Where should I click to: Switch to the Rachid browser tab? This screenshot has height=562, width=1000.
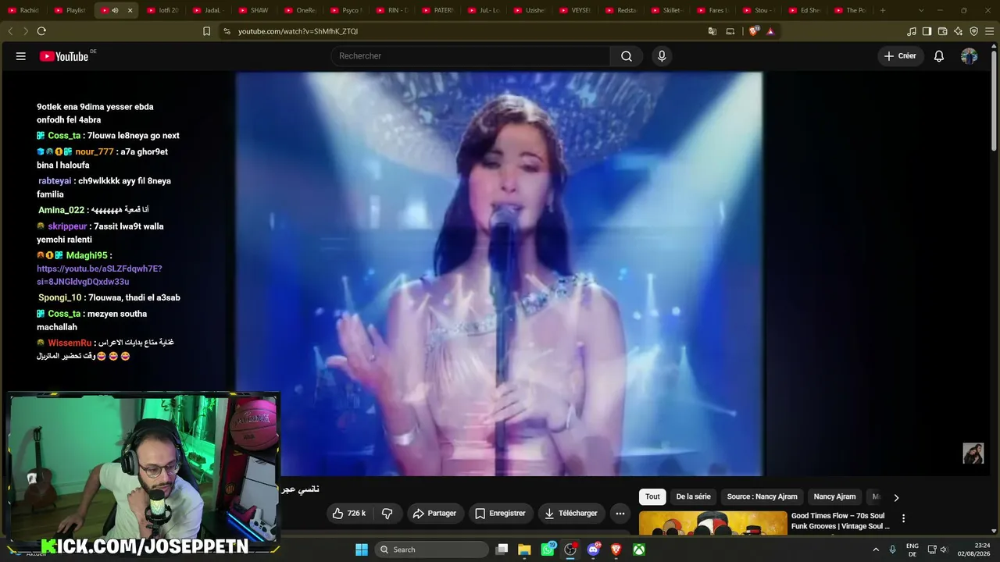(23, 10)
